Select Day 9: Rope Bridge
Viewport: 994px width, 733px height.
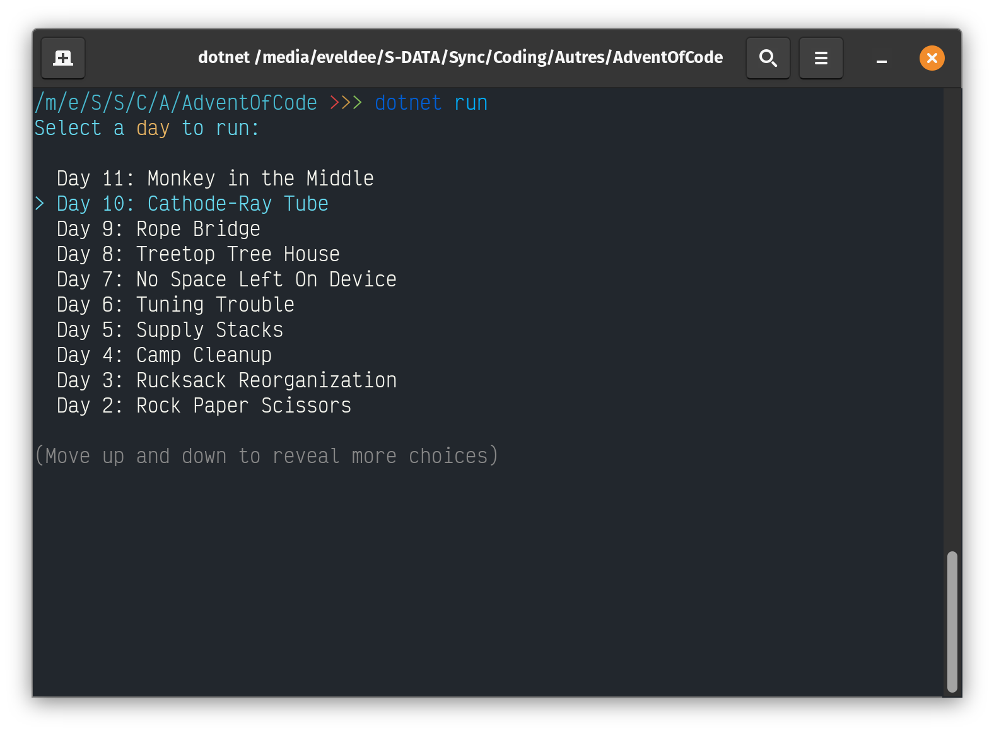158,228
